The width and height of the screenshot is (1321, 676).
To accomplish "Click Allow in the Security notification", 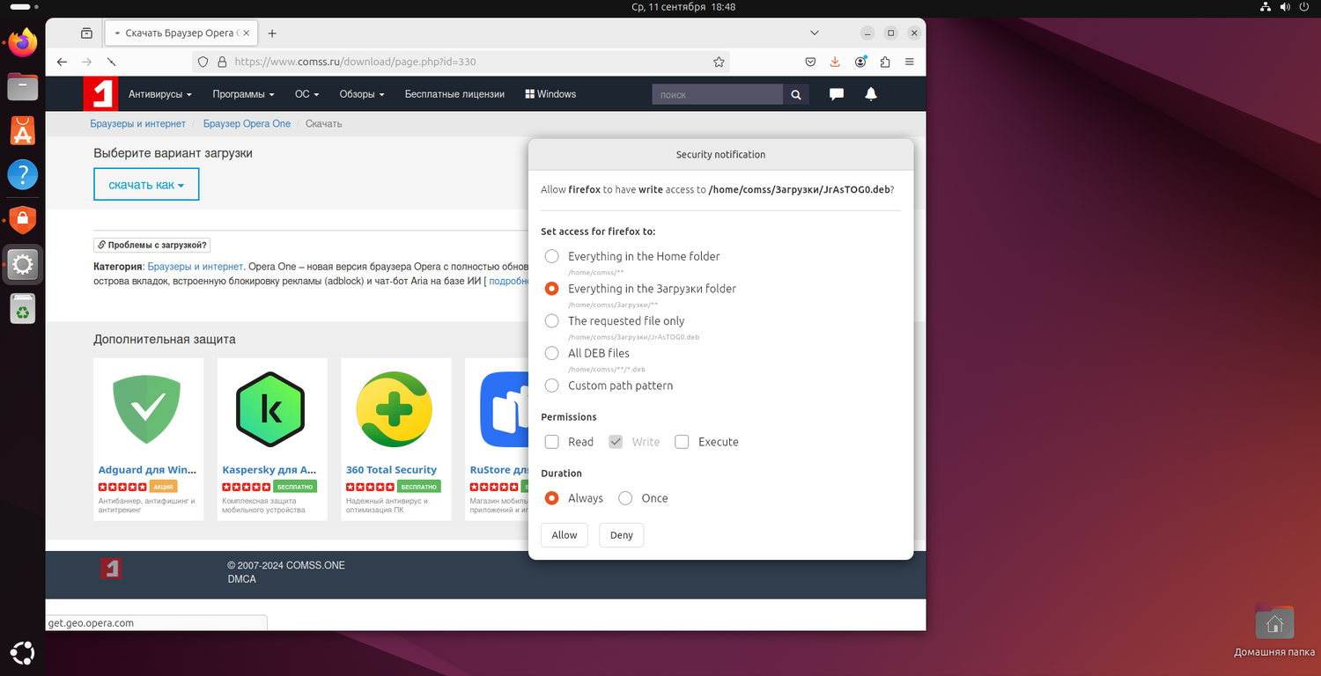I will [x=565, y=535].
